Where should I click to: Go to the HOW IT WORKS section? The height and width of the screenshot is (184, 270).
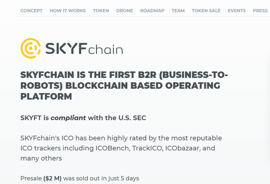point(68,11)
